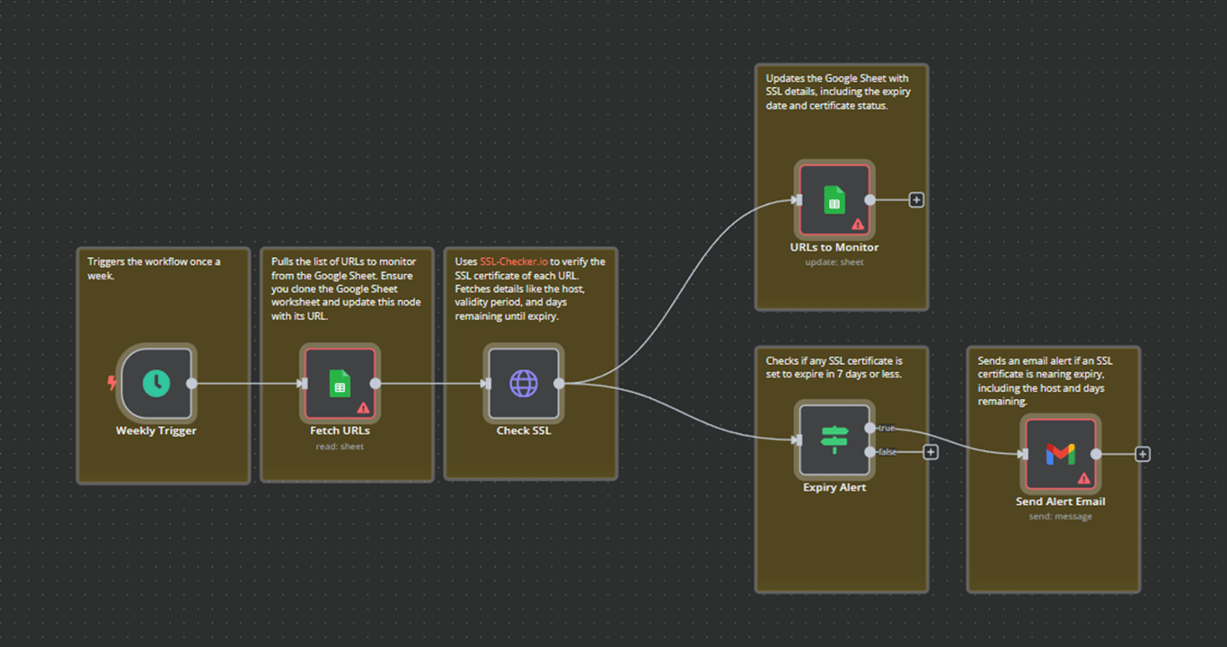Select the false output of Expiry Alert
Screen dimensions: 1227x647
(869, 451)
